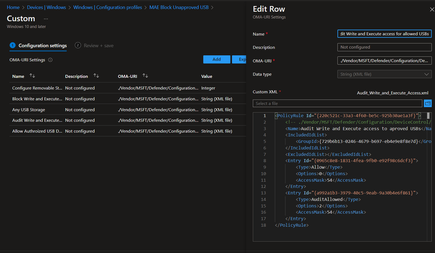Viewport: 435px width, 253px height.
Task: Click the Audit_Write_and_Execute_Access.xml file name
Action: coord(392,93)
